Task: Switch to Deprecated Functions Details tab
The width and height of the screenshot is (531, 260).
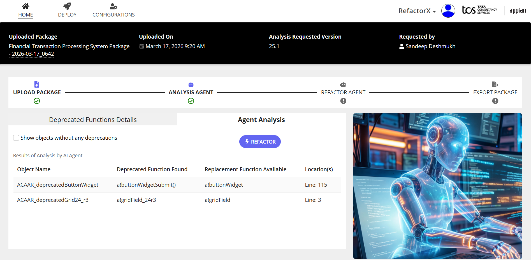Action: [93, 120]
